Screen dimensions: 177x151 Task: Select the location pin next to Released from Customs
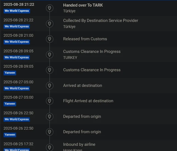coord(50,39)
